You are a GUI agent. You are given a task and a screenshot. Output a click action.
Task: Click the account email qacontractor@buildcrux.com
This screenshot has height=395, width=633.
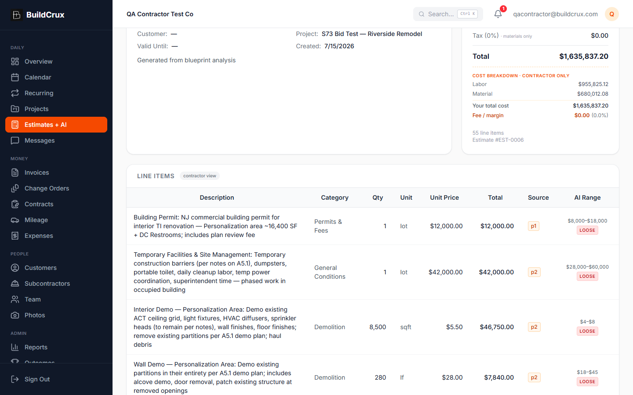tap(555, 14)
